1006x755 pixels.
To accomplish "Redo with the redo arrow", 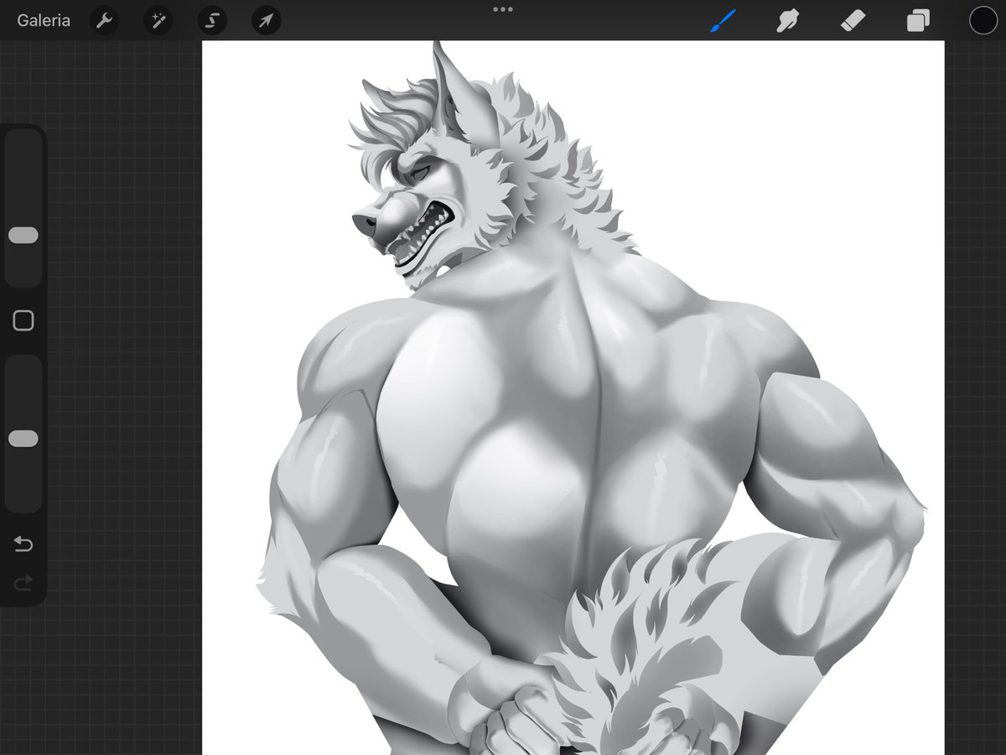I will point(23,582).
